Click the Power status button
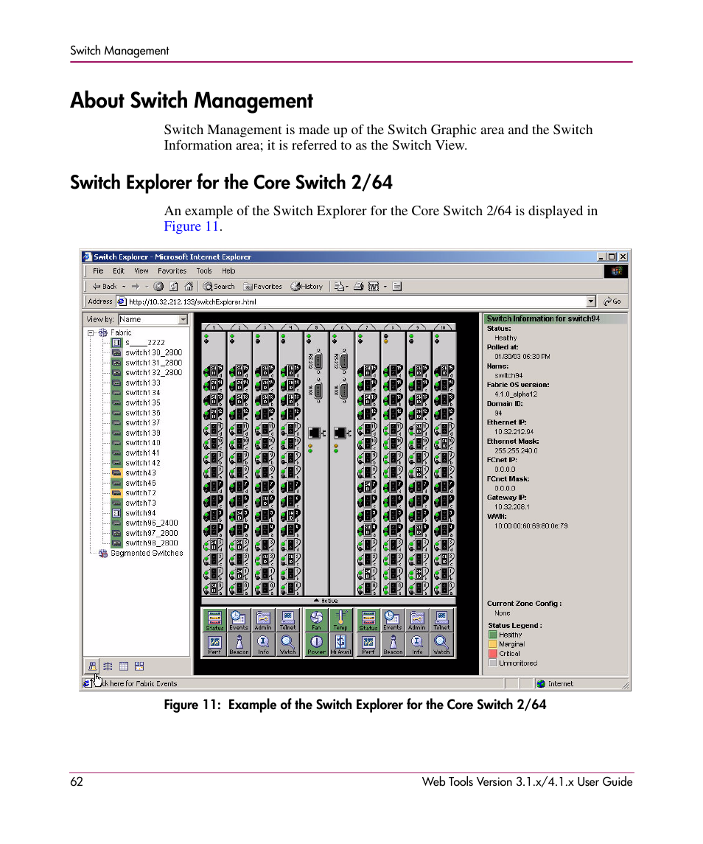The height and width of the screenshot is (844, 703). 317,644
